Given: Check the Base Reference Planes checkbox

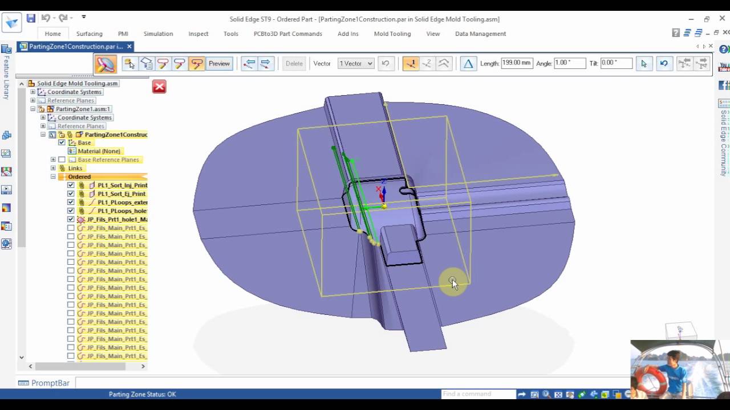Looking at the screenshot, I should click(x=62, y=159).
